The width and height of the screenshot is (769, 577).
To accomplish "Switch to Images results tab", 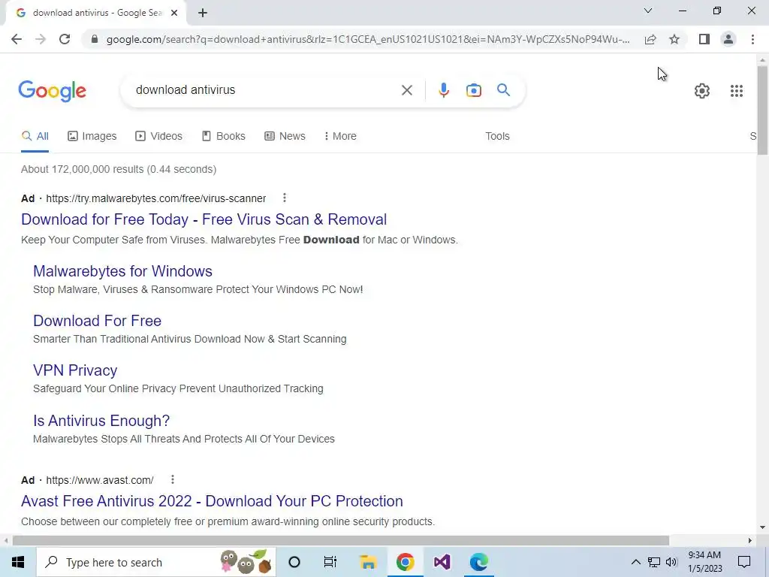I will [92, 136].
